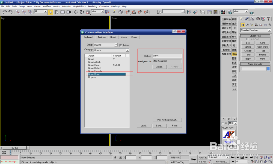Click the Assign hotkey button

pos(159,67)
